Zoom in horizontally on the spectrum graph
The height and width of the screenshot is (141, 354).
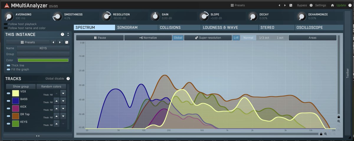click(x=325, y=134)
